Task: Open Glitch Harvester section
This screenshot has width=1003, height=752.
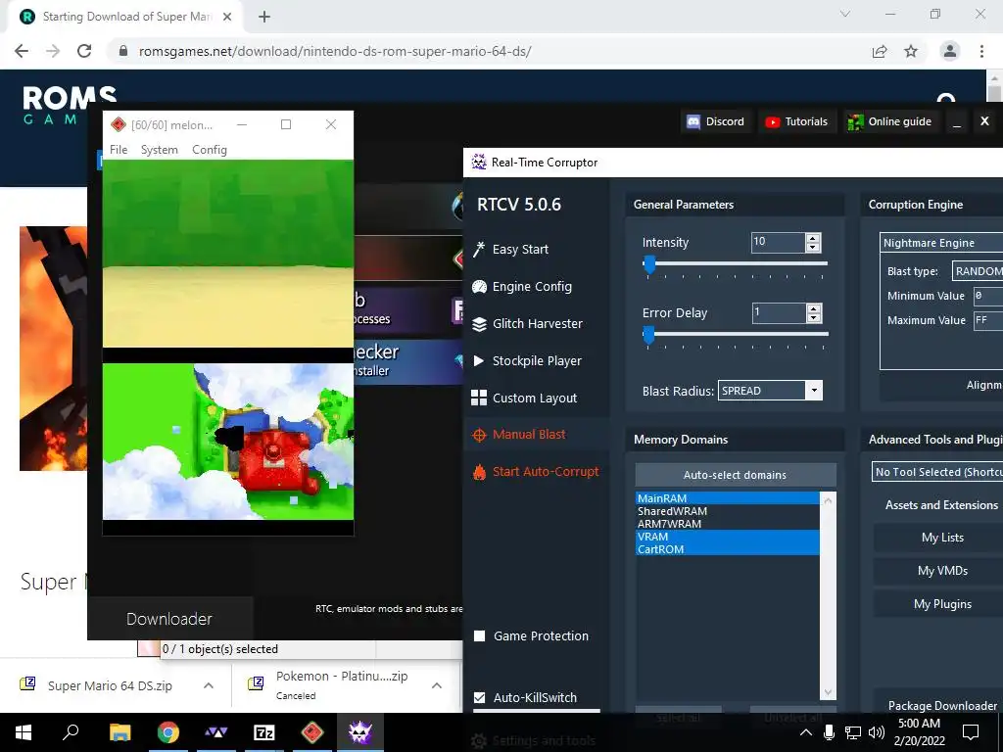Action: [x=527, y=323]
